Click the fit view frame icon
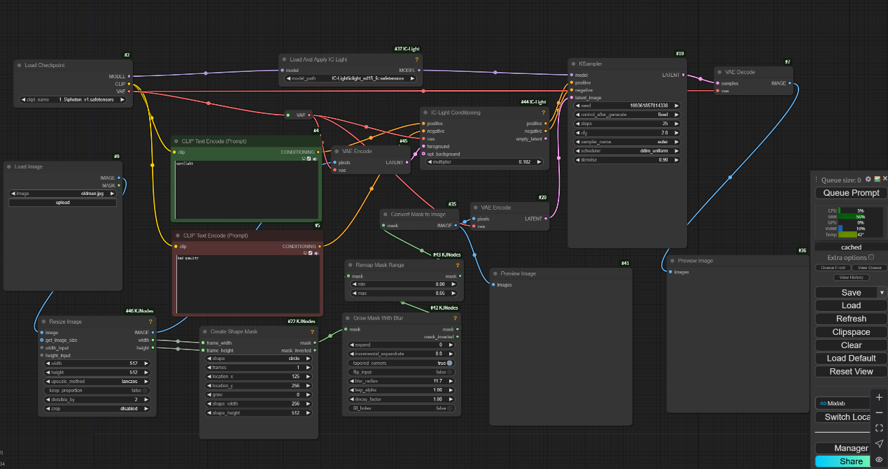Viewport: 888px width, 469px height. point(879,428)
